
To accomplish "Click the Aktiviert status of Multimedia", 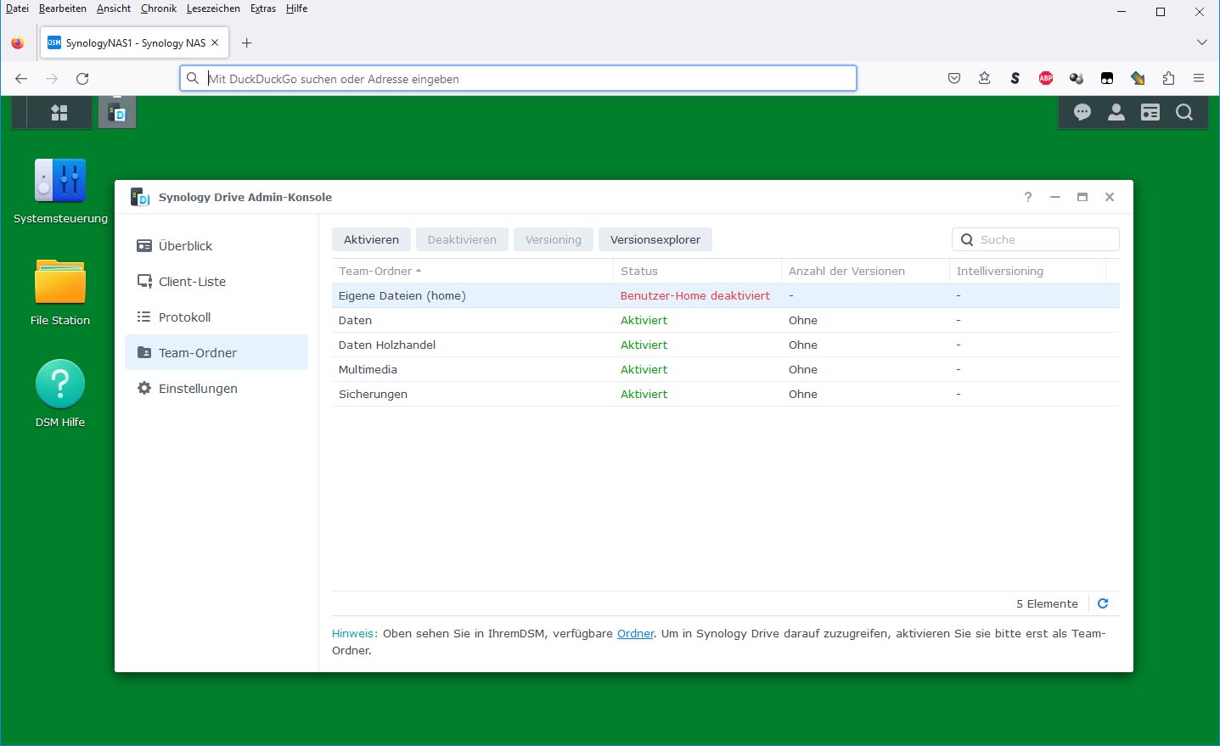I will tap(644, 369).
